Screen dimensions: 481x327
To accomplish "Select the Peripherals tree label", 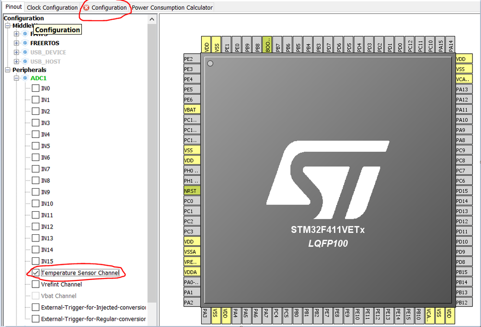I will (29, 70).
